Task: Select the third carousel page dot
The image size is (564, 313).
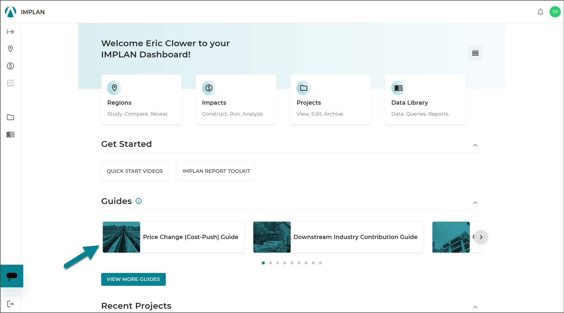Action: 278,263
